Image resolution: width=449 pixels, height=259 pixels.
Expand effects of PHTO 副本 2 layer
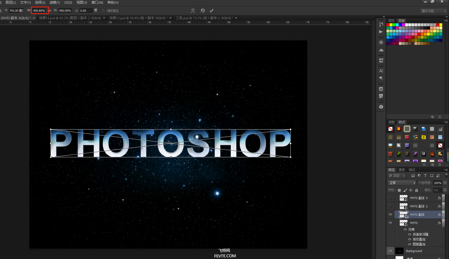point(443,206)
